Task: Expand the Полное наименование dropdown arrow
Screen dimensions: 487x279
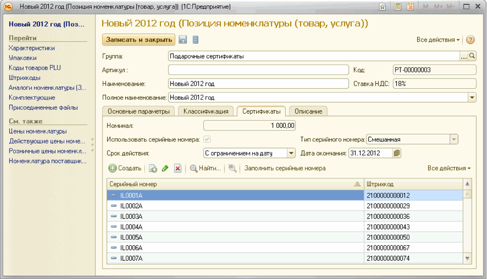Action: (472, 98)
